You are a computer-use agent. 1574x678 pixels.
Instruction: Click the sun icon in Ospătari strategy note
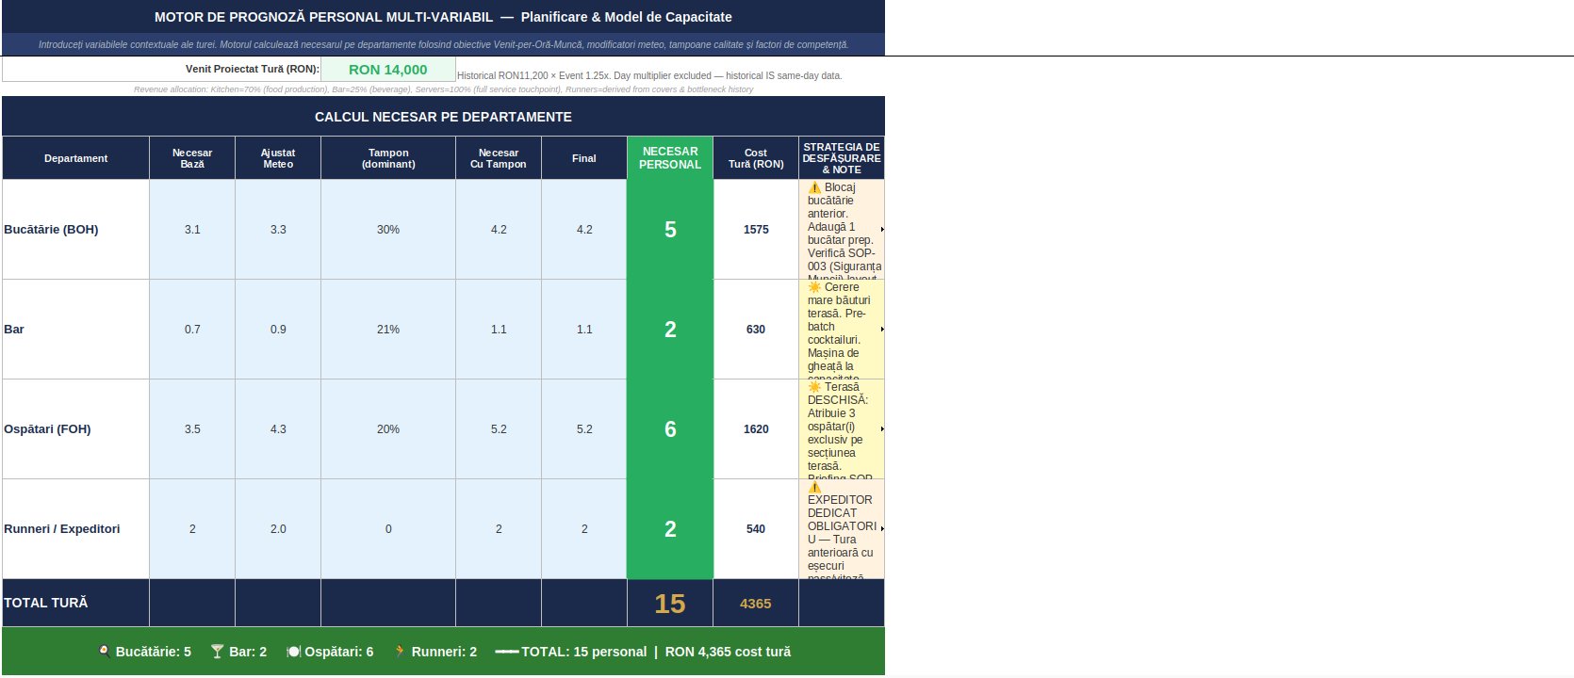814,387
